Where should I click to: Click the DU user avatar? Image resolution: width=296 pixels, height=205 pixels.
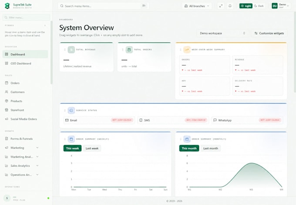[x=275, y=6]
